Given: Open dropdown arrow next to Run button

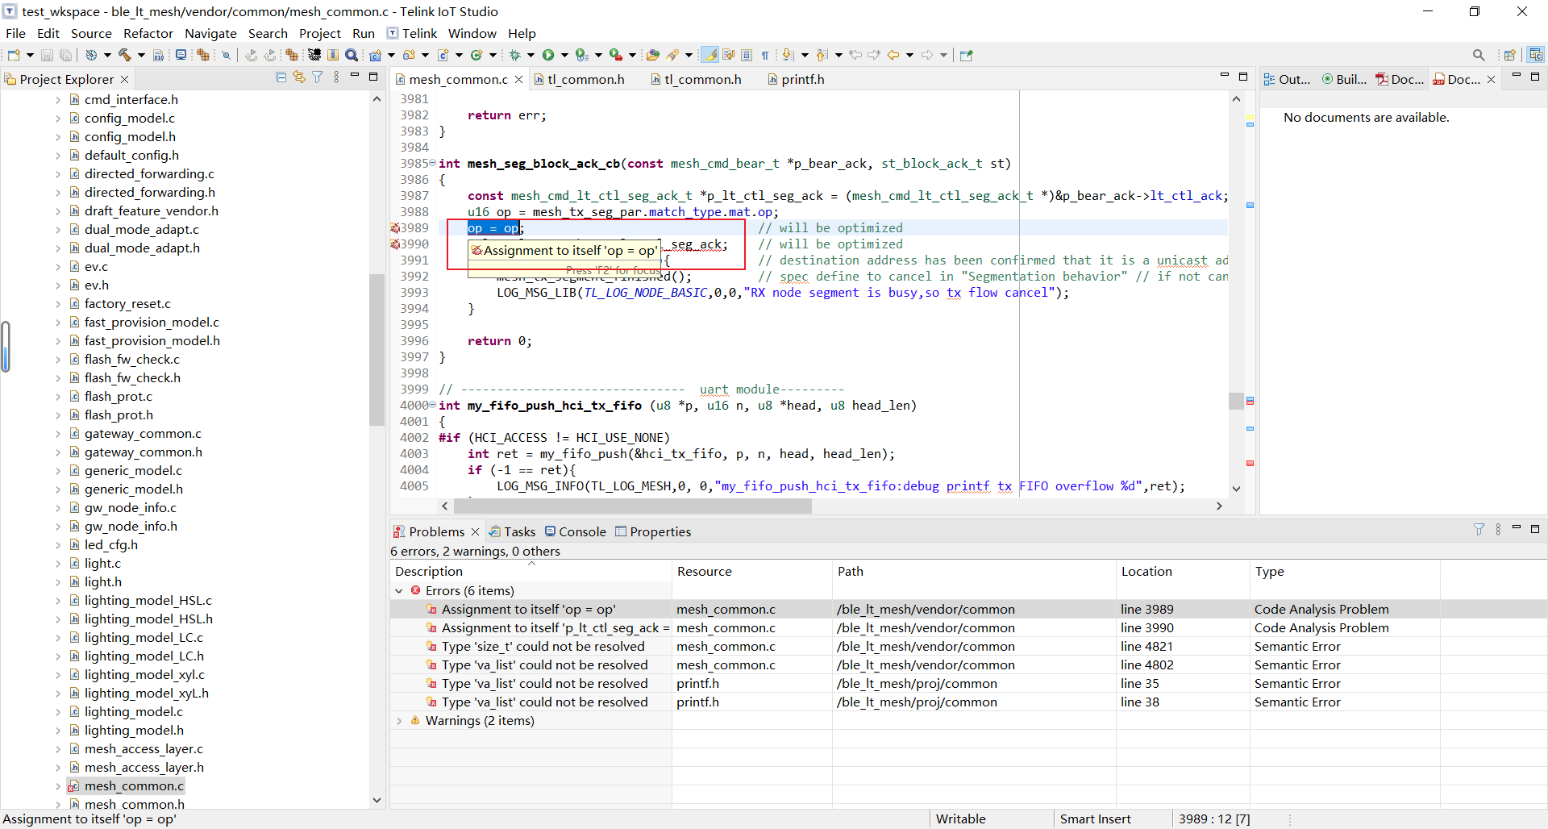Looking at the screenshot, I should [x=564, y=55].
